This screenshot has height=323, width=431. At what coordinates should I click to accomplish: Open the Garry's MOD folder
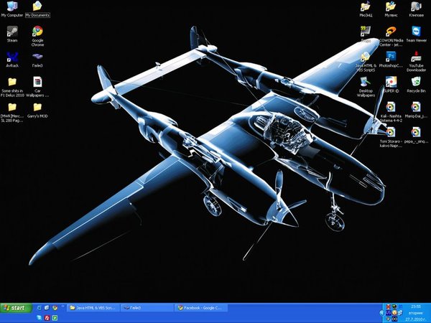coord(37,110)
